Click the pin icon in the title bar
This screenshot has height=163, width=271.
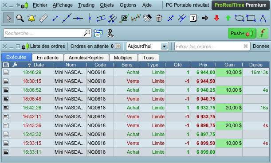click(x=18, y=5)
